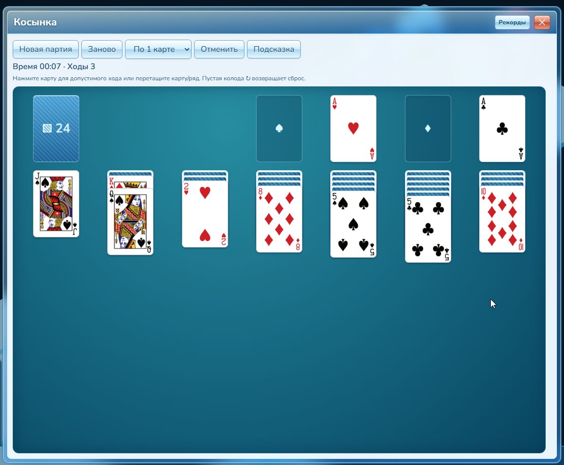Select the Ace of Clubs foundation card

(x=502, y=129)
